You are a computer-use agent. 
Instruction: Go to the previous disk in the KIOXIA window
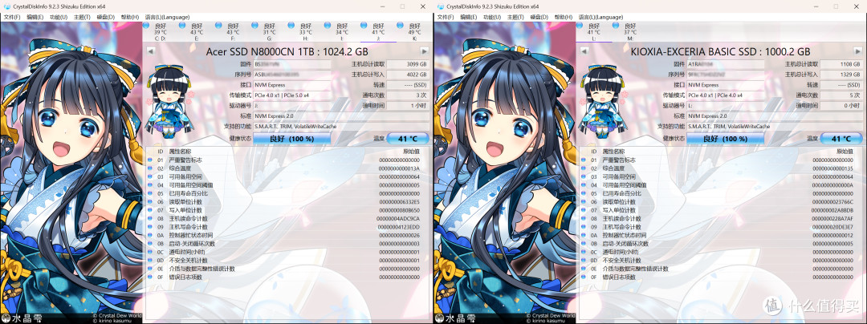click(x=584, y=51)
